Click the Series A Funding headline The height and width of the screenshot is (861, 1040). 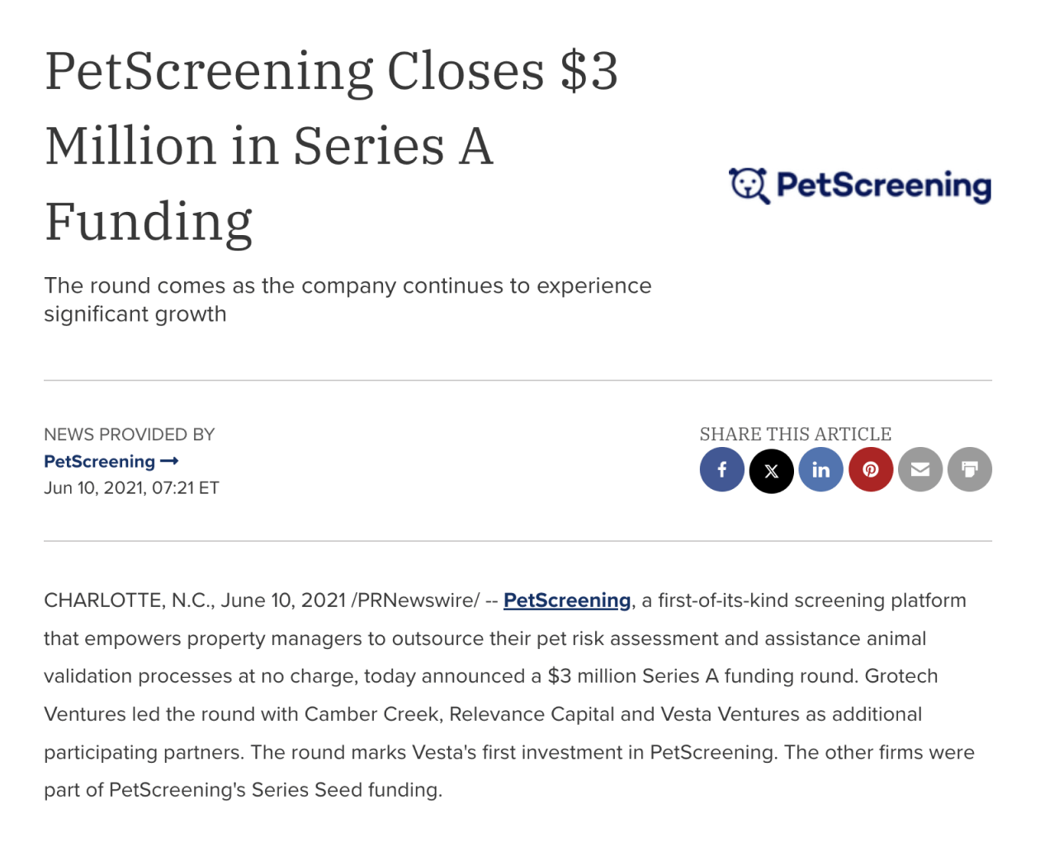click(x=330, y=146)
